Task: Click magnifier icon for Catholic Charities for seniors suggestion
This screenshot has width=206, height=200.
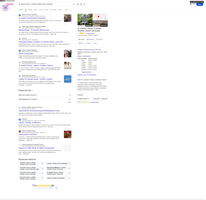Action: point(69,178)
